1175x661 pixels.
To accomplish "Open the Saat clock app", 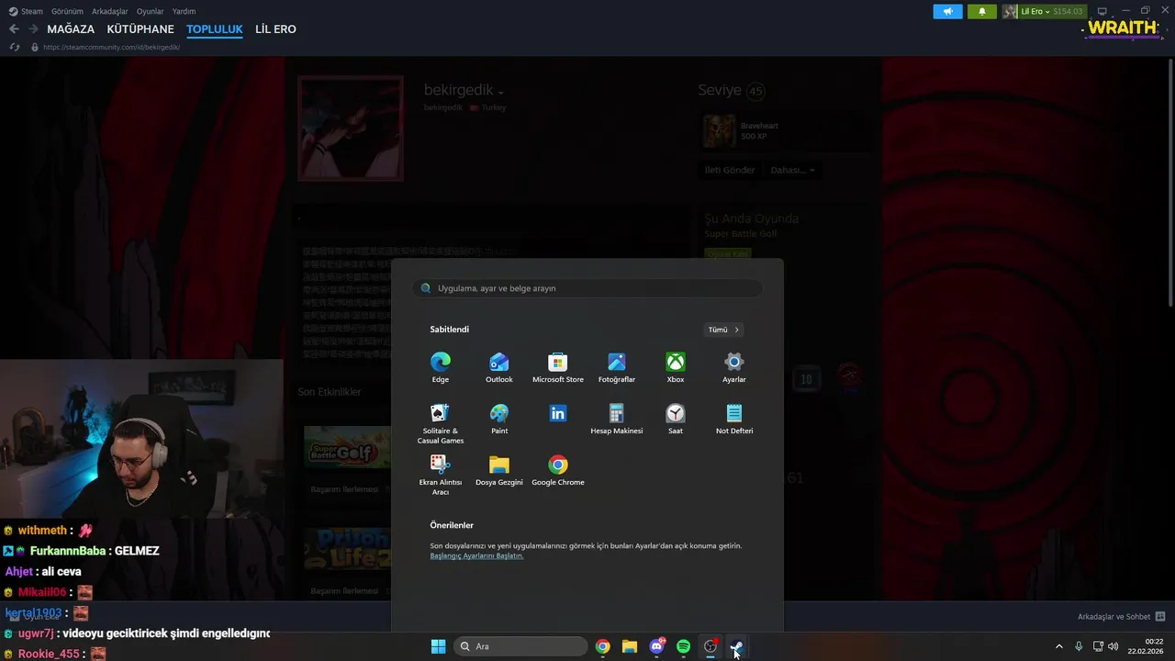I will click(676, 419).
